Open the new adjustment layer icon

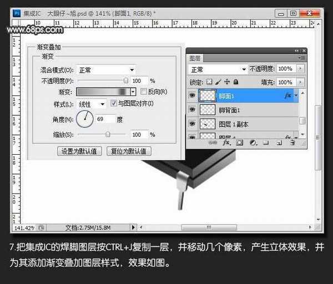pos(253,143)
